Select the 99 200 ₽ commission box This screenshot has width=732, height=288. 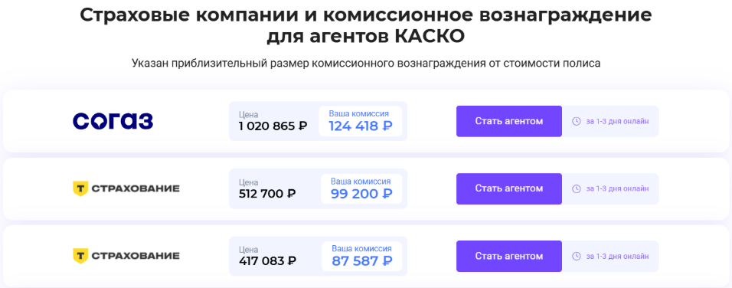click(361, 188)
